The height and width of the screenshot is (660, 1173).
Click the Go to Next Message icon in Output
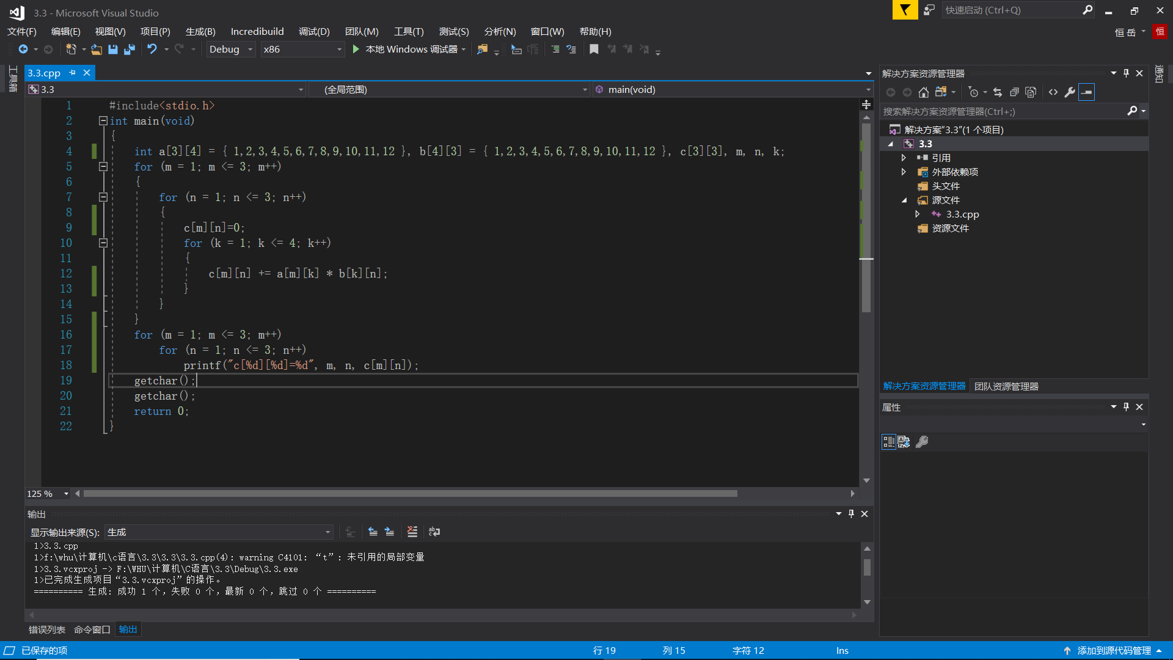point(389,532)
